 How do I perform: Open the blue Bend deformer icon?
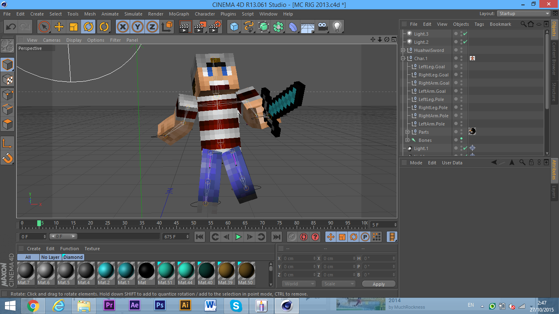pos(293,27)
